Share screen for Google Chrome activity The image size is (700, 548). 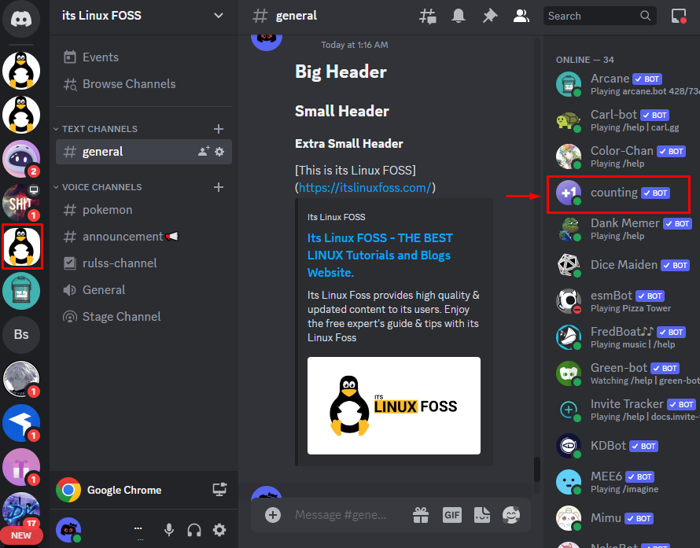(x=219, y=490)
